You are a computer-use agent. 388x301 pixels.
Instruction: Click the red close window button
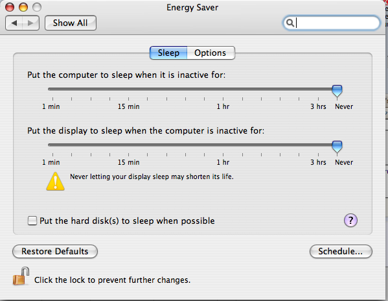click(10, 7)
